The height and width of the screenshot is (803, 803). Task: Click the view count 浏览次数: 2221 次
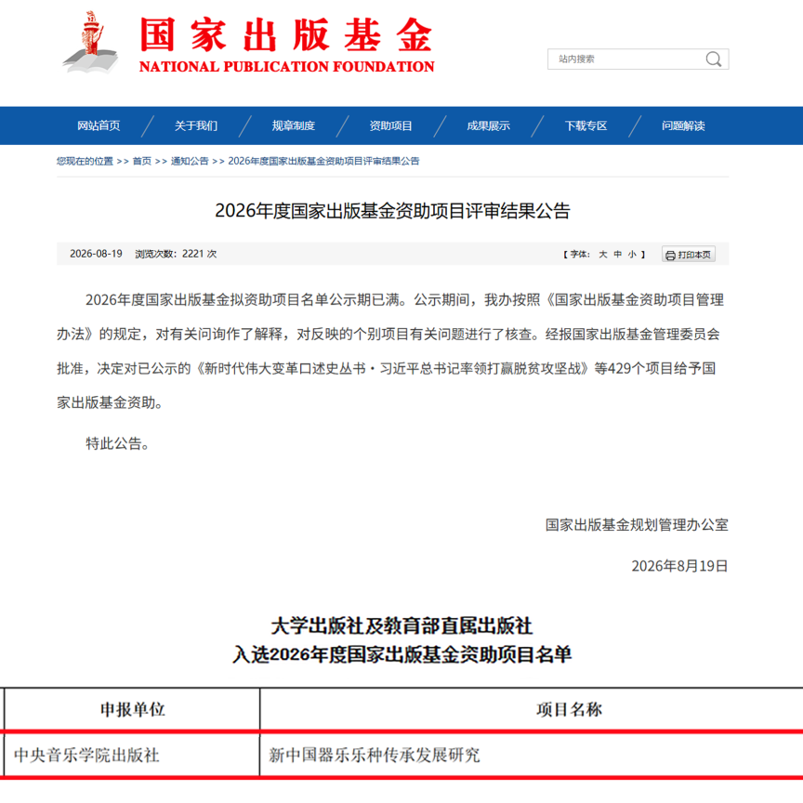176,254
